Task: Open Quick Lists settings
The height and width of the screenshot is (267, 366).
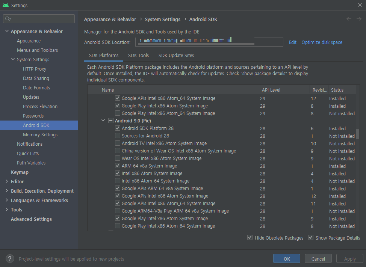Action: pyautogui.click(x=28, y=154)
